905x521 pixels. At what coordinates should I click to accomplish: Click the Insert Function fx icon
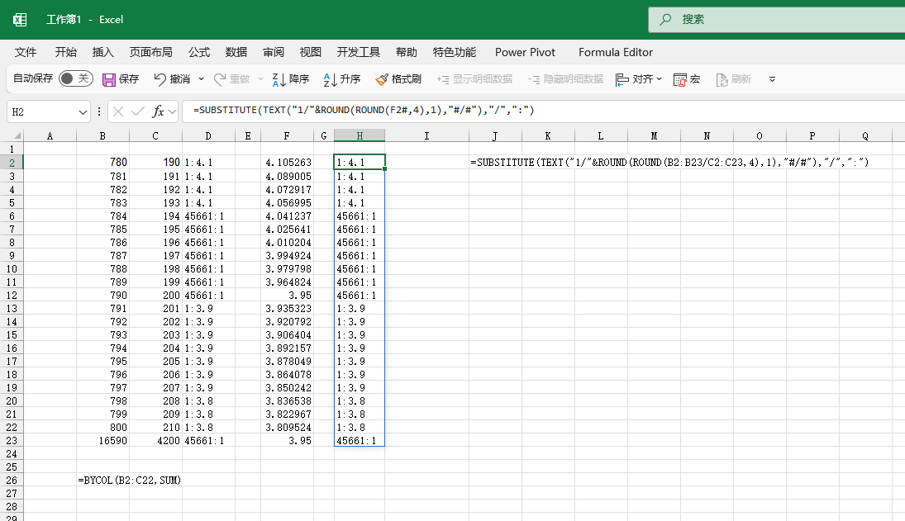(x=158, y=111)
